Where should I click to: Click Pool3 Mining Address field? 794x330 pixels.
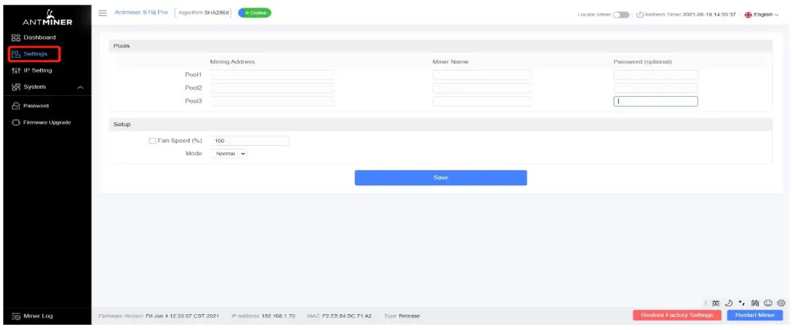click(x=272, y=101)
